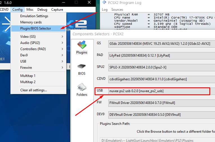
Task: Open the Misc menu
Action: 30,10
